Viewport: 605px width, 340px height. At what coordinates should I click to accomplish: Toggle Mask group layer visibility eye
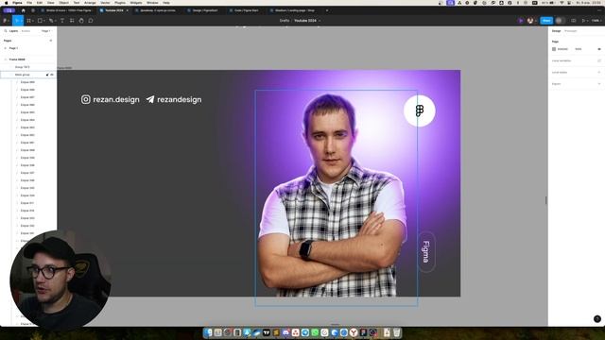pyautogui.click(x=52, y=75)
